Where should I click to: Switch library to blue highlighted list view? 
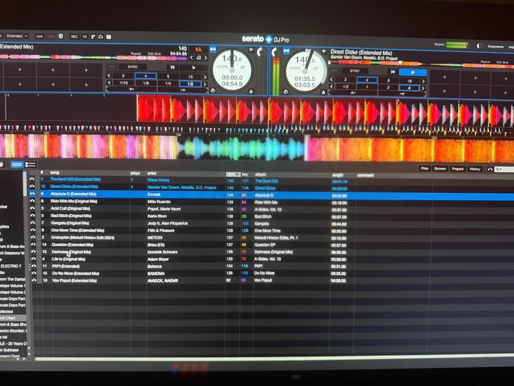[17, 164]
